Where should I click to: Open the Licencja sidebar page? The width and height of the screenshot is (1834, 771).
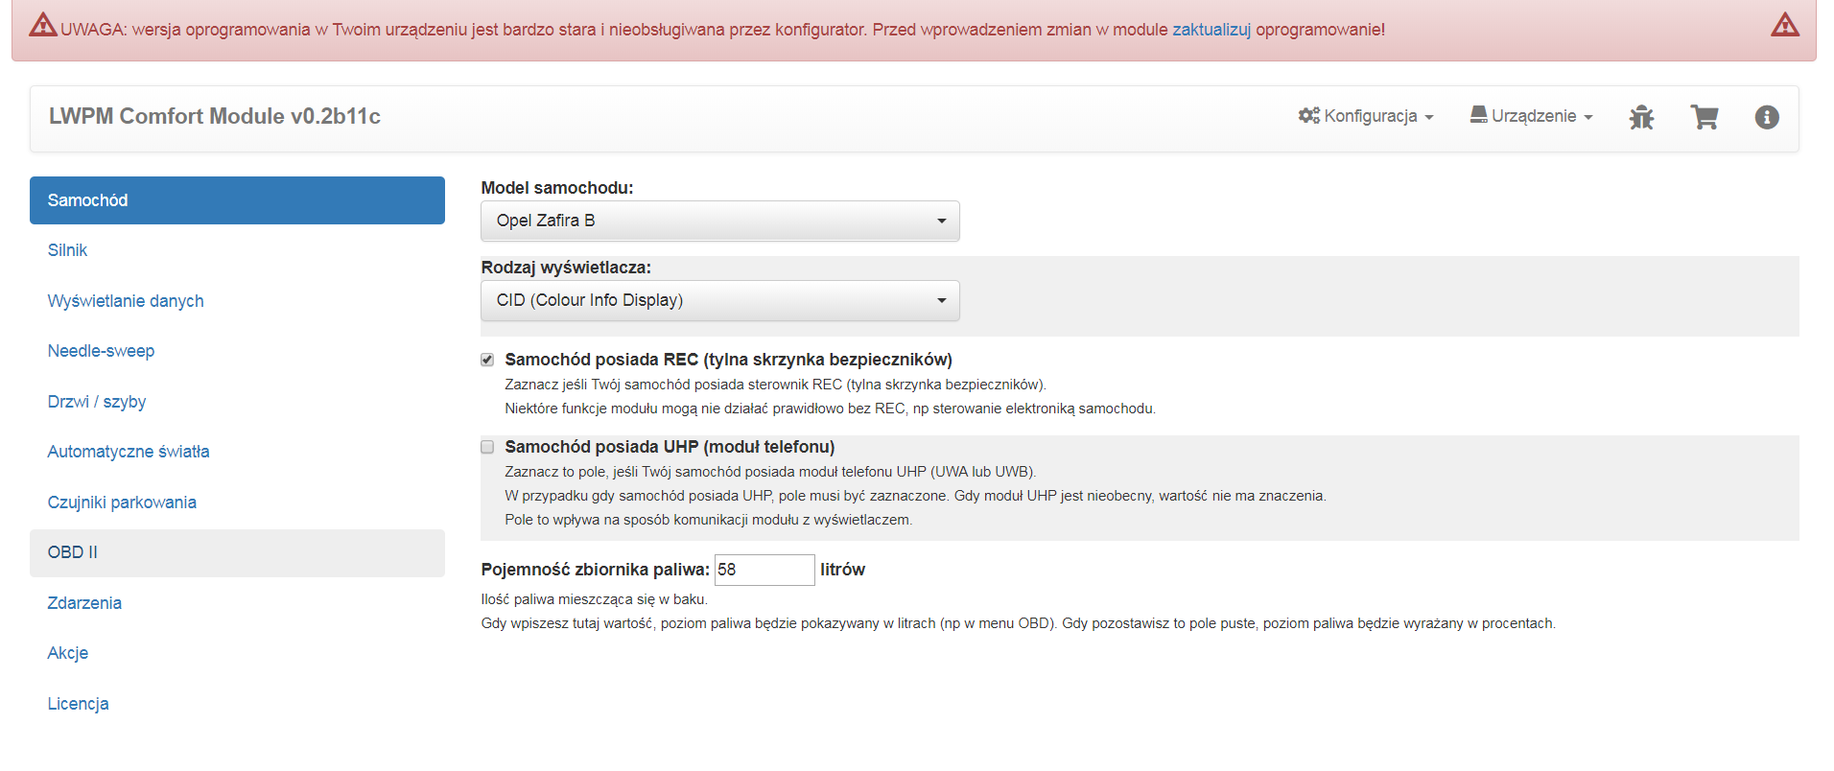(78, 704)
